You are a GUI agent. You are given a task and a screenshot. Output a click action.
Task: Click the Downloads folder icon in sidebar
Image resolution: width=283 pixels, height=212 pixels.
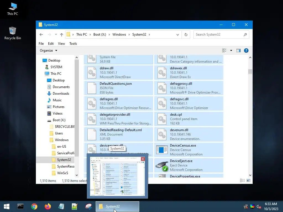tap(49, 94)
